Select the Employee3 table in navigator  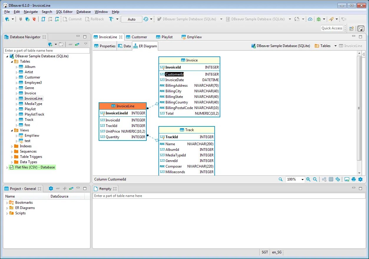(x=33, y=83)
